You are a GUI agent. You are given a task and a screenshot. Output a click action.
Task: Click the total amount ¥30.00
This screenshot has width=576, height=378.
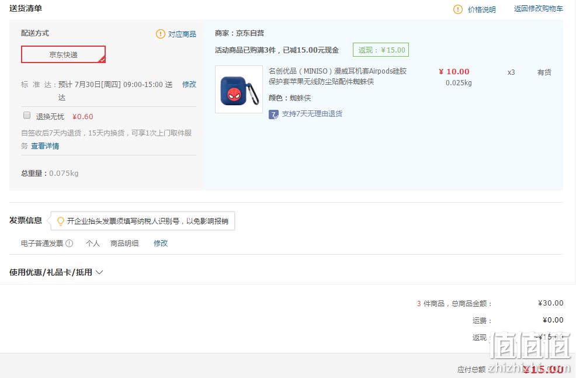551,303
